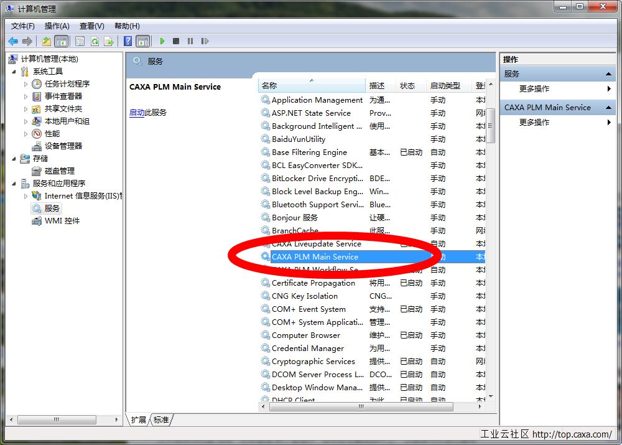Collapse the 系统工具 tree node

14,72
